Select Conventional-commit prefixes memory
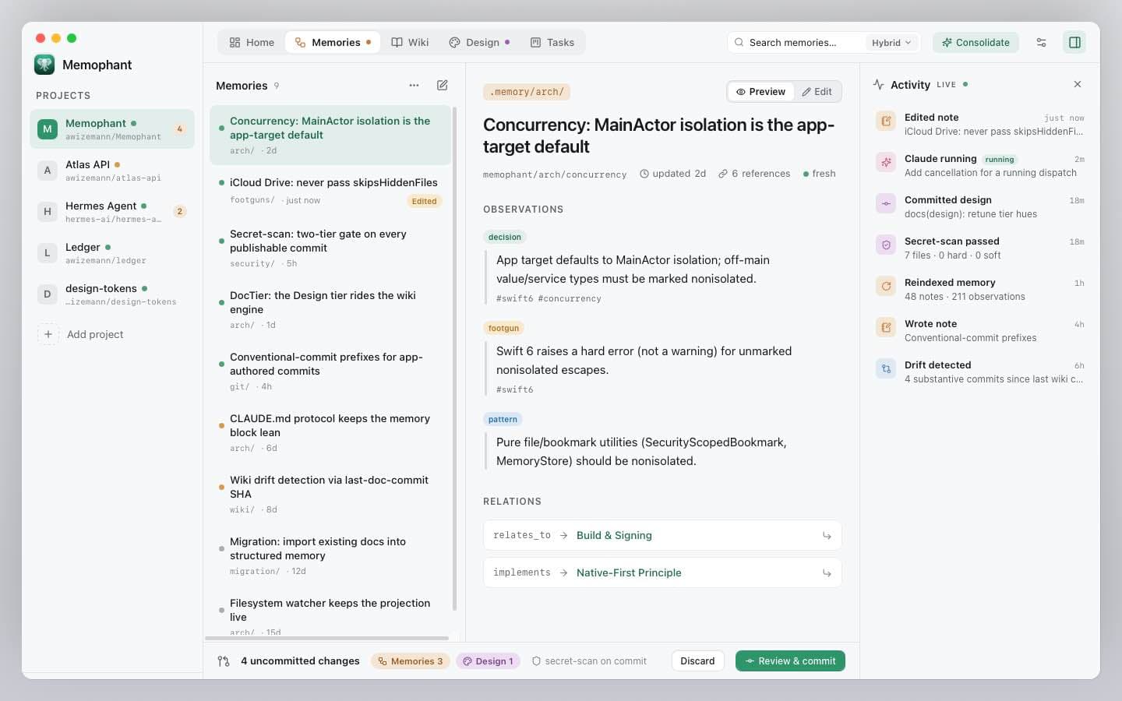 tap(330, 371)
